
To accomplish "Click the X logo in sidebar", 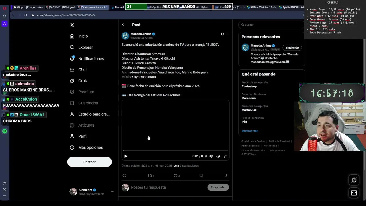I will [x=72, y=25].
